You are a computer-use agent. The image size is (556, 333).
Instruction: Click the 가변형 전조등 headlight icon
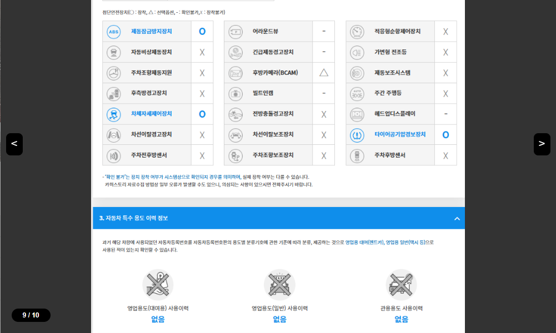357,52
